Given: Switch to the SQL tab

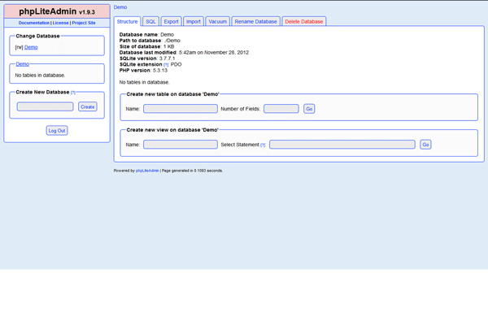Looking at the screenshot, I should [150, 21].
